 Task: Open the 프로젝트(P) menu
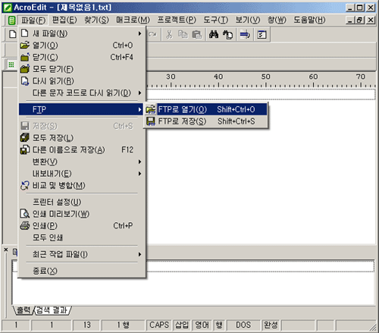177,20
